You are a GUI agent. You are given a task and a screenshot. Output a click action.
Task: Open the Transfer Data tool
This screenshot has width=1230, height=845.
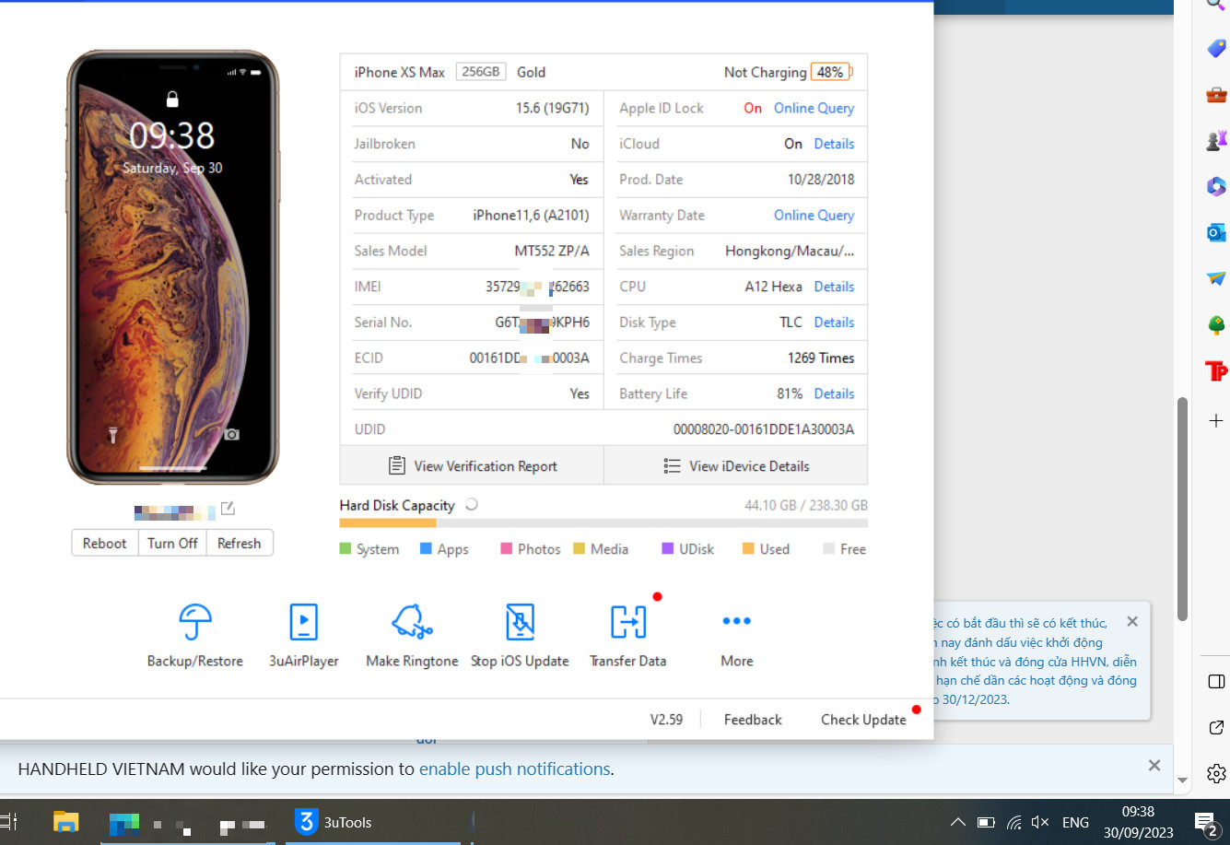[x=628, y=623]
